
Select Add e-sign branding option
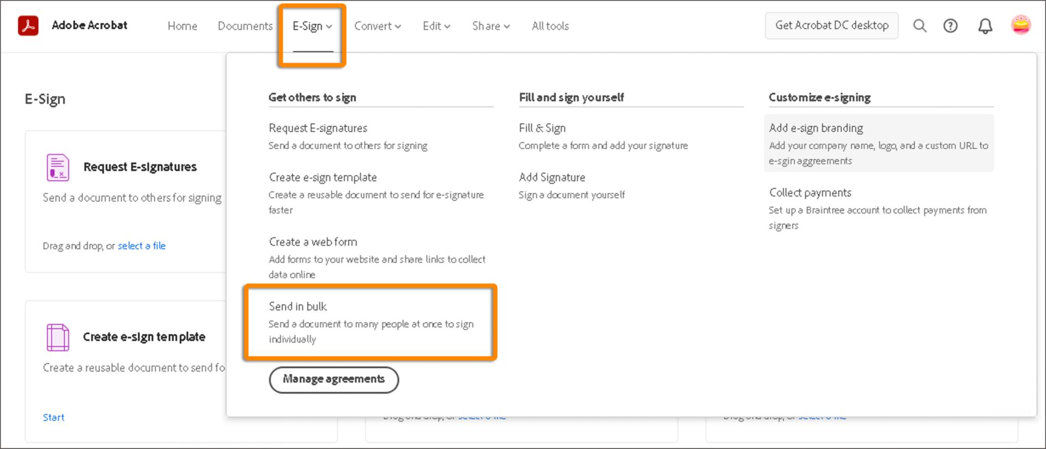pos(816,128)
